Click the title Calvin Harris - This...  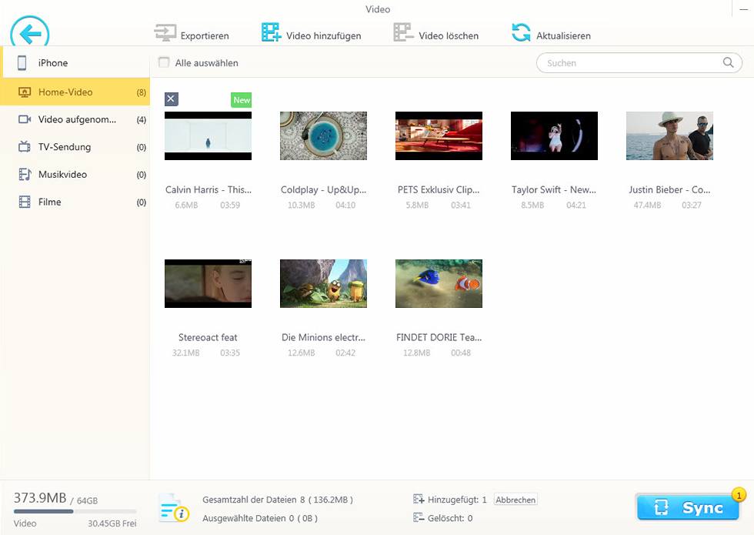(209, 189)
